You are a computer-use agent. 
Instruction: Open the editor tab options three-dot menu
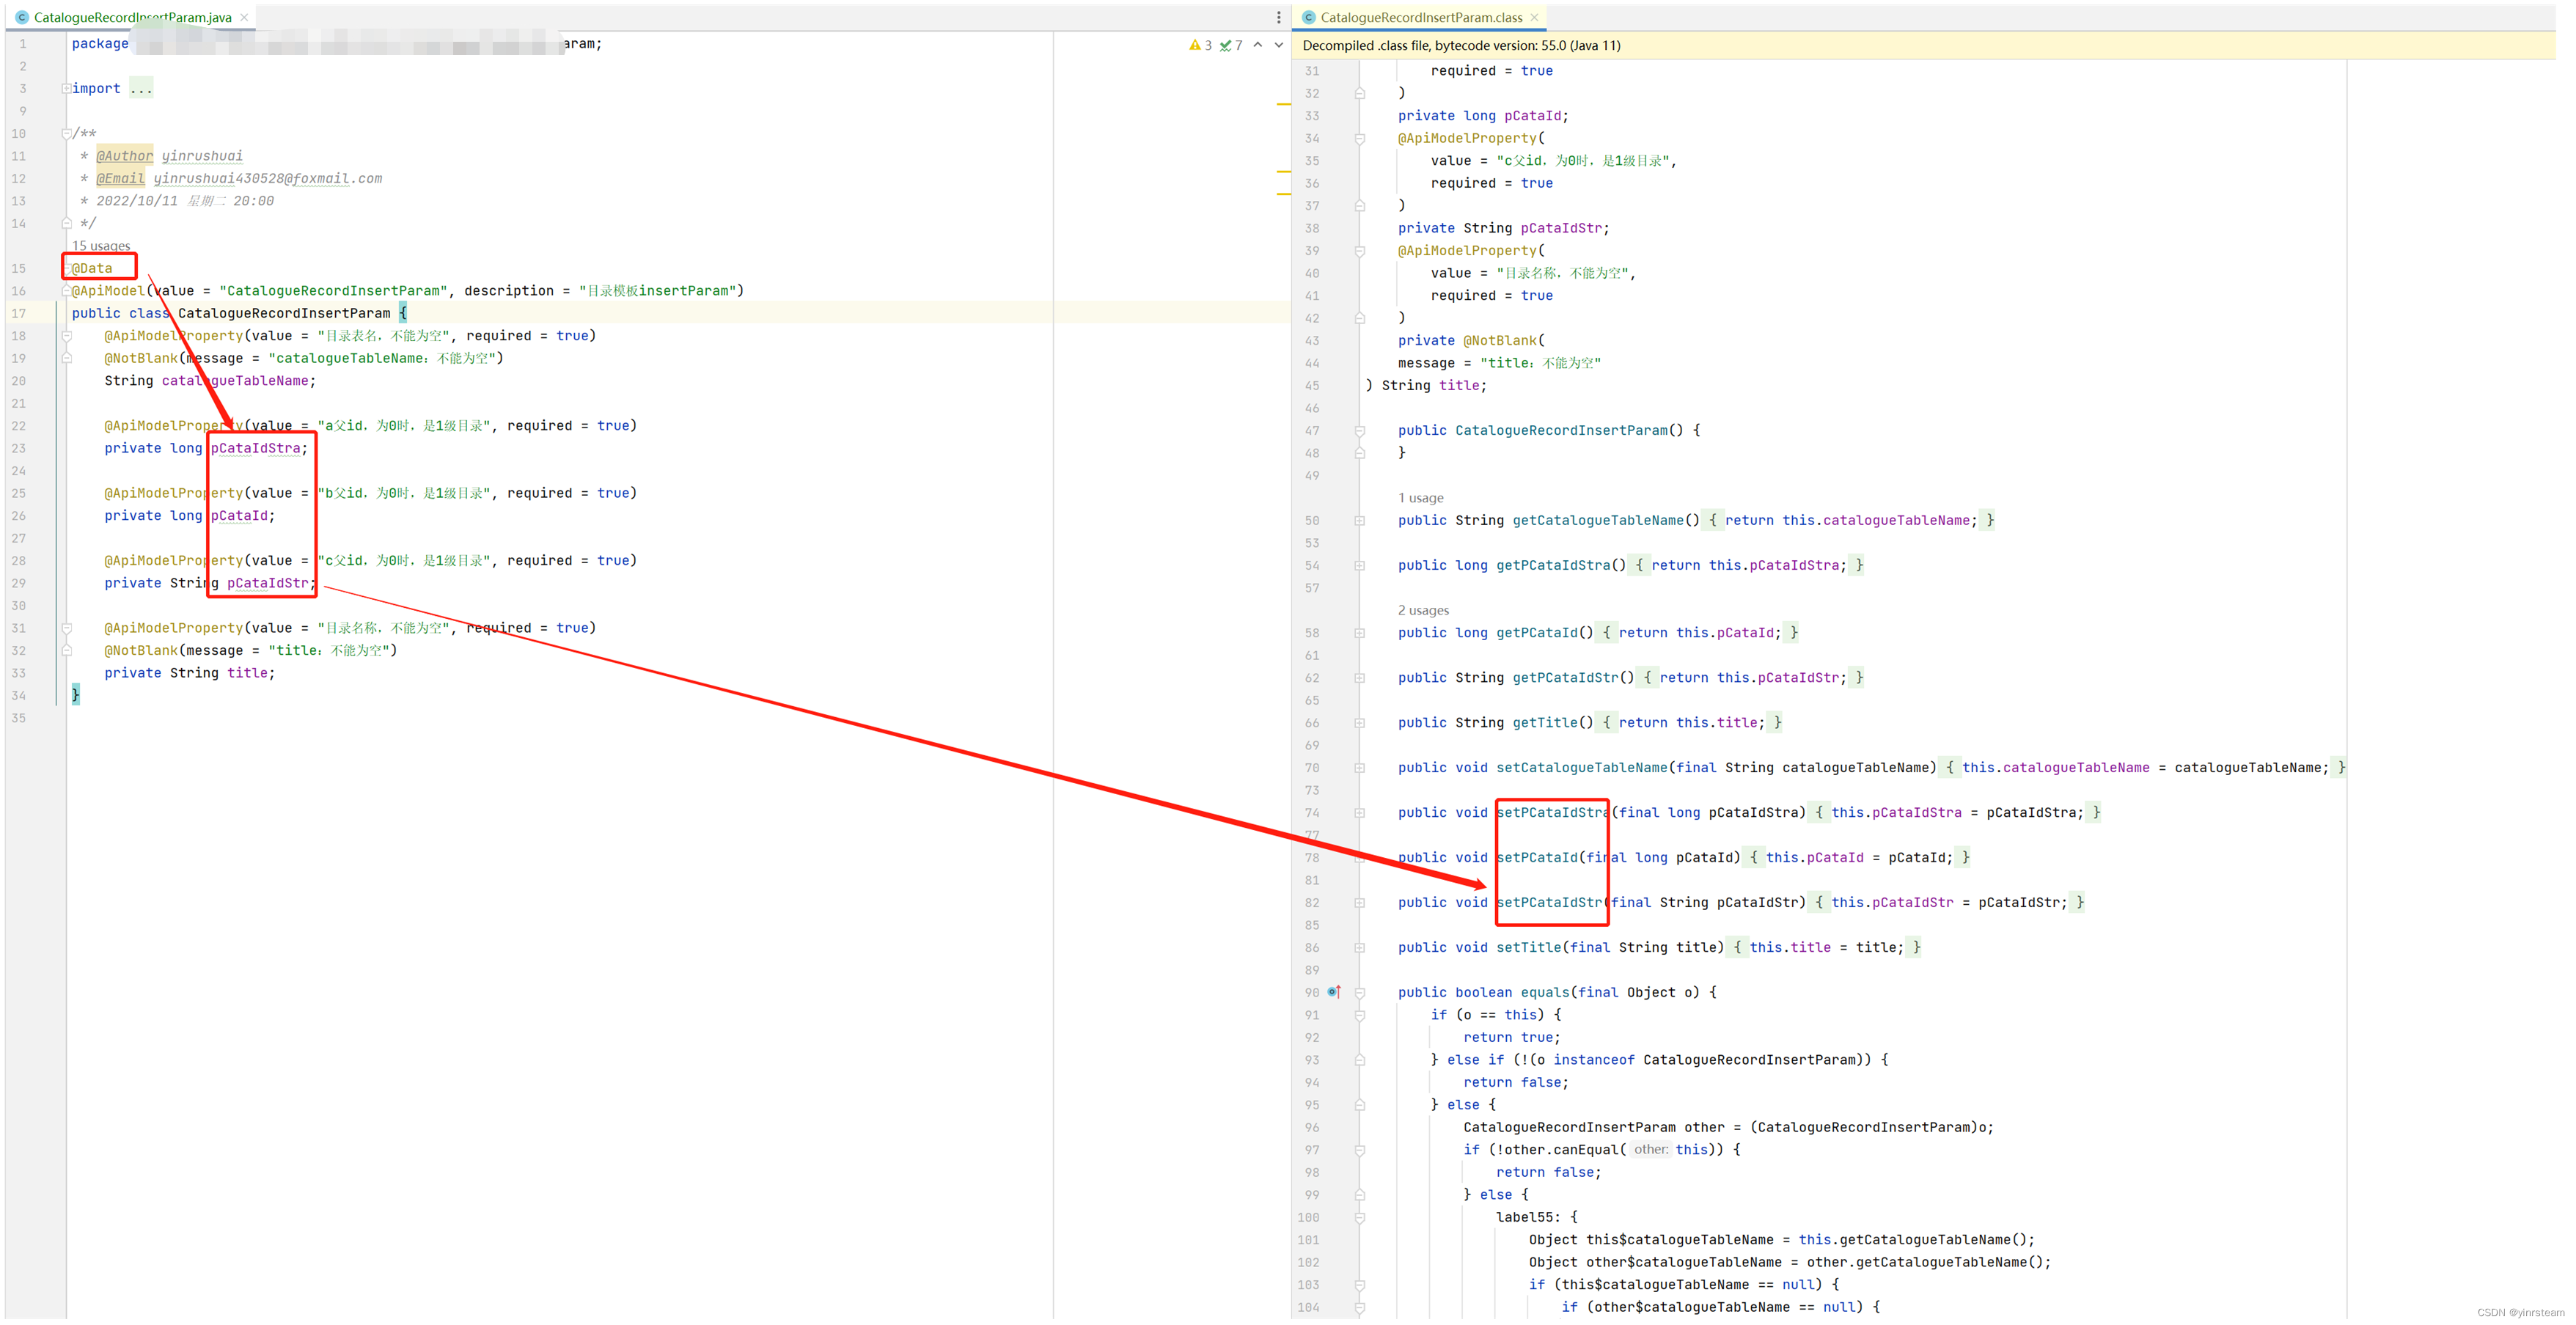[x=1278, y=17]
